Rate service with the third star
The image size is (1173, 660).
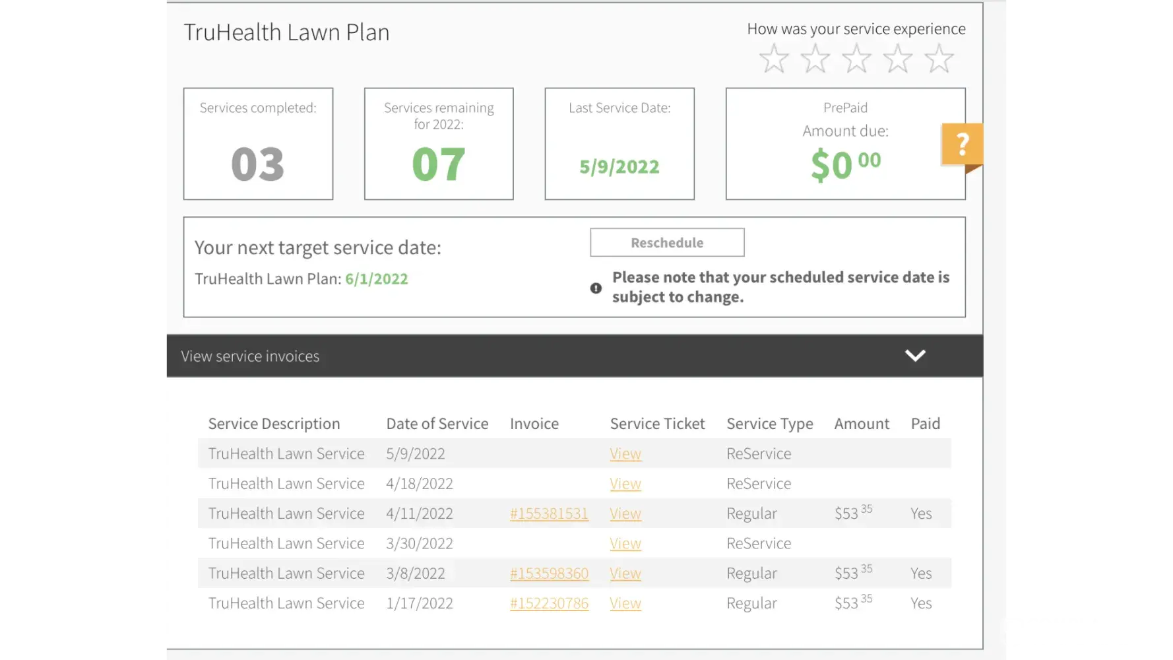coord(856,59)
